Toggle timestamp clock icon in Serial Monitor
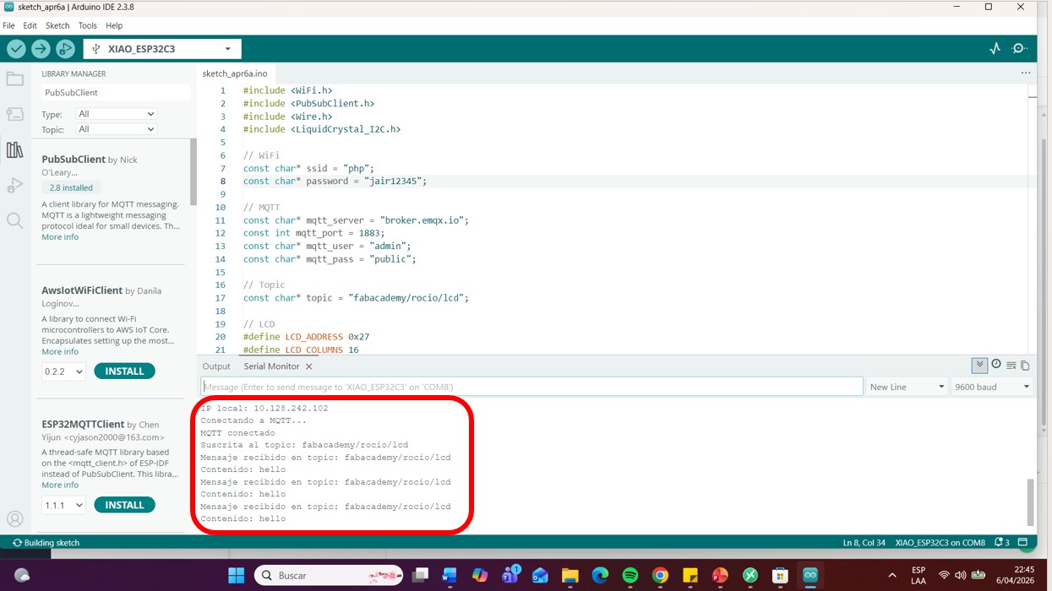1052x591 pixels. [996, 365]
